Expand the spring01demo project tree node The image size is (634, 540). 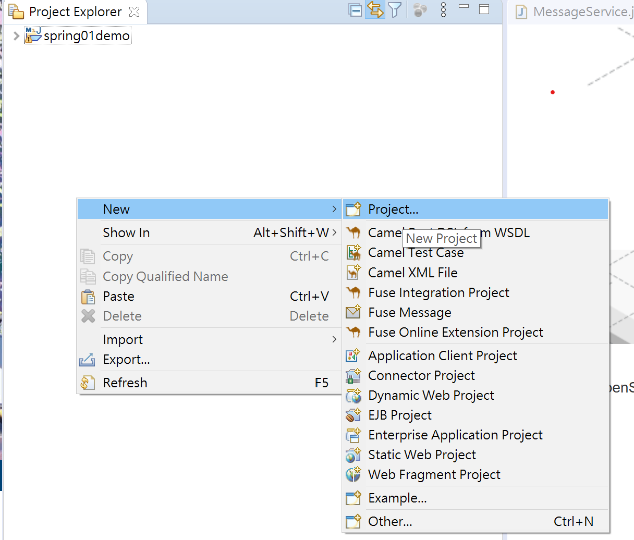click(x=16, y=36)
